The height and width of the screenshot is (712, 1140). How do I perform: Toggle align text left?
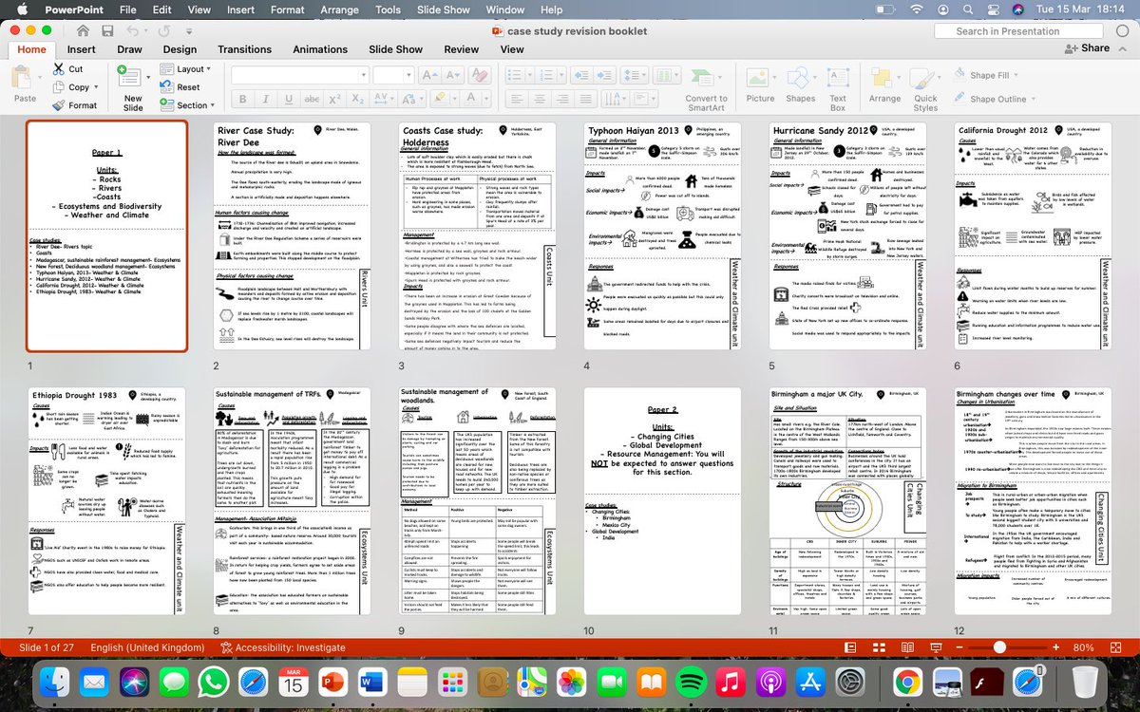point(515,99)
